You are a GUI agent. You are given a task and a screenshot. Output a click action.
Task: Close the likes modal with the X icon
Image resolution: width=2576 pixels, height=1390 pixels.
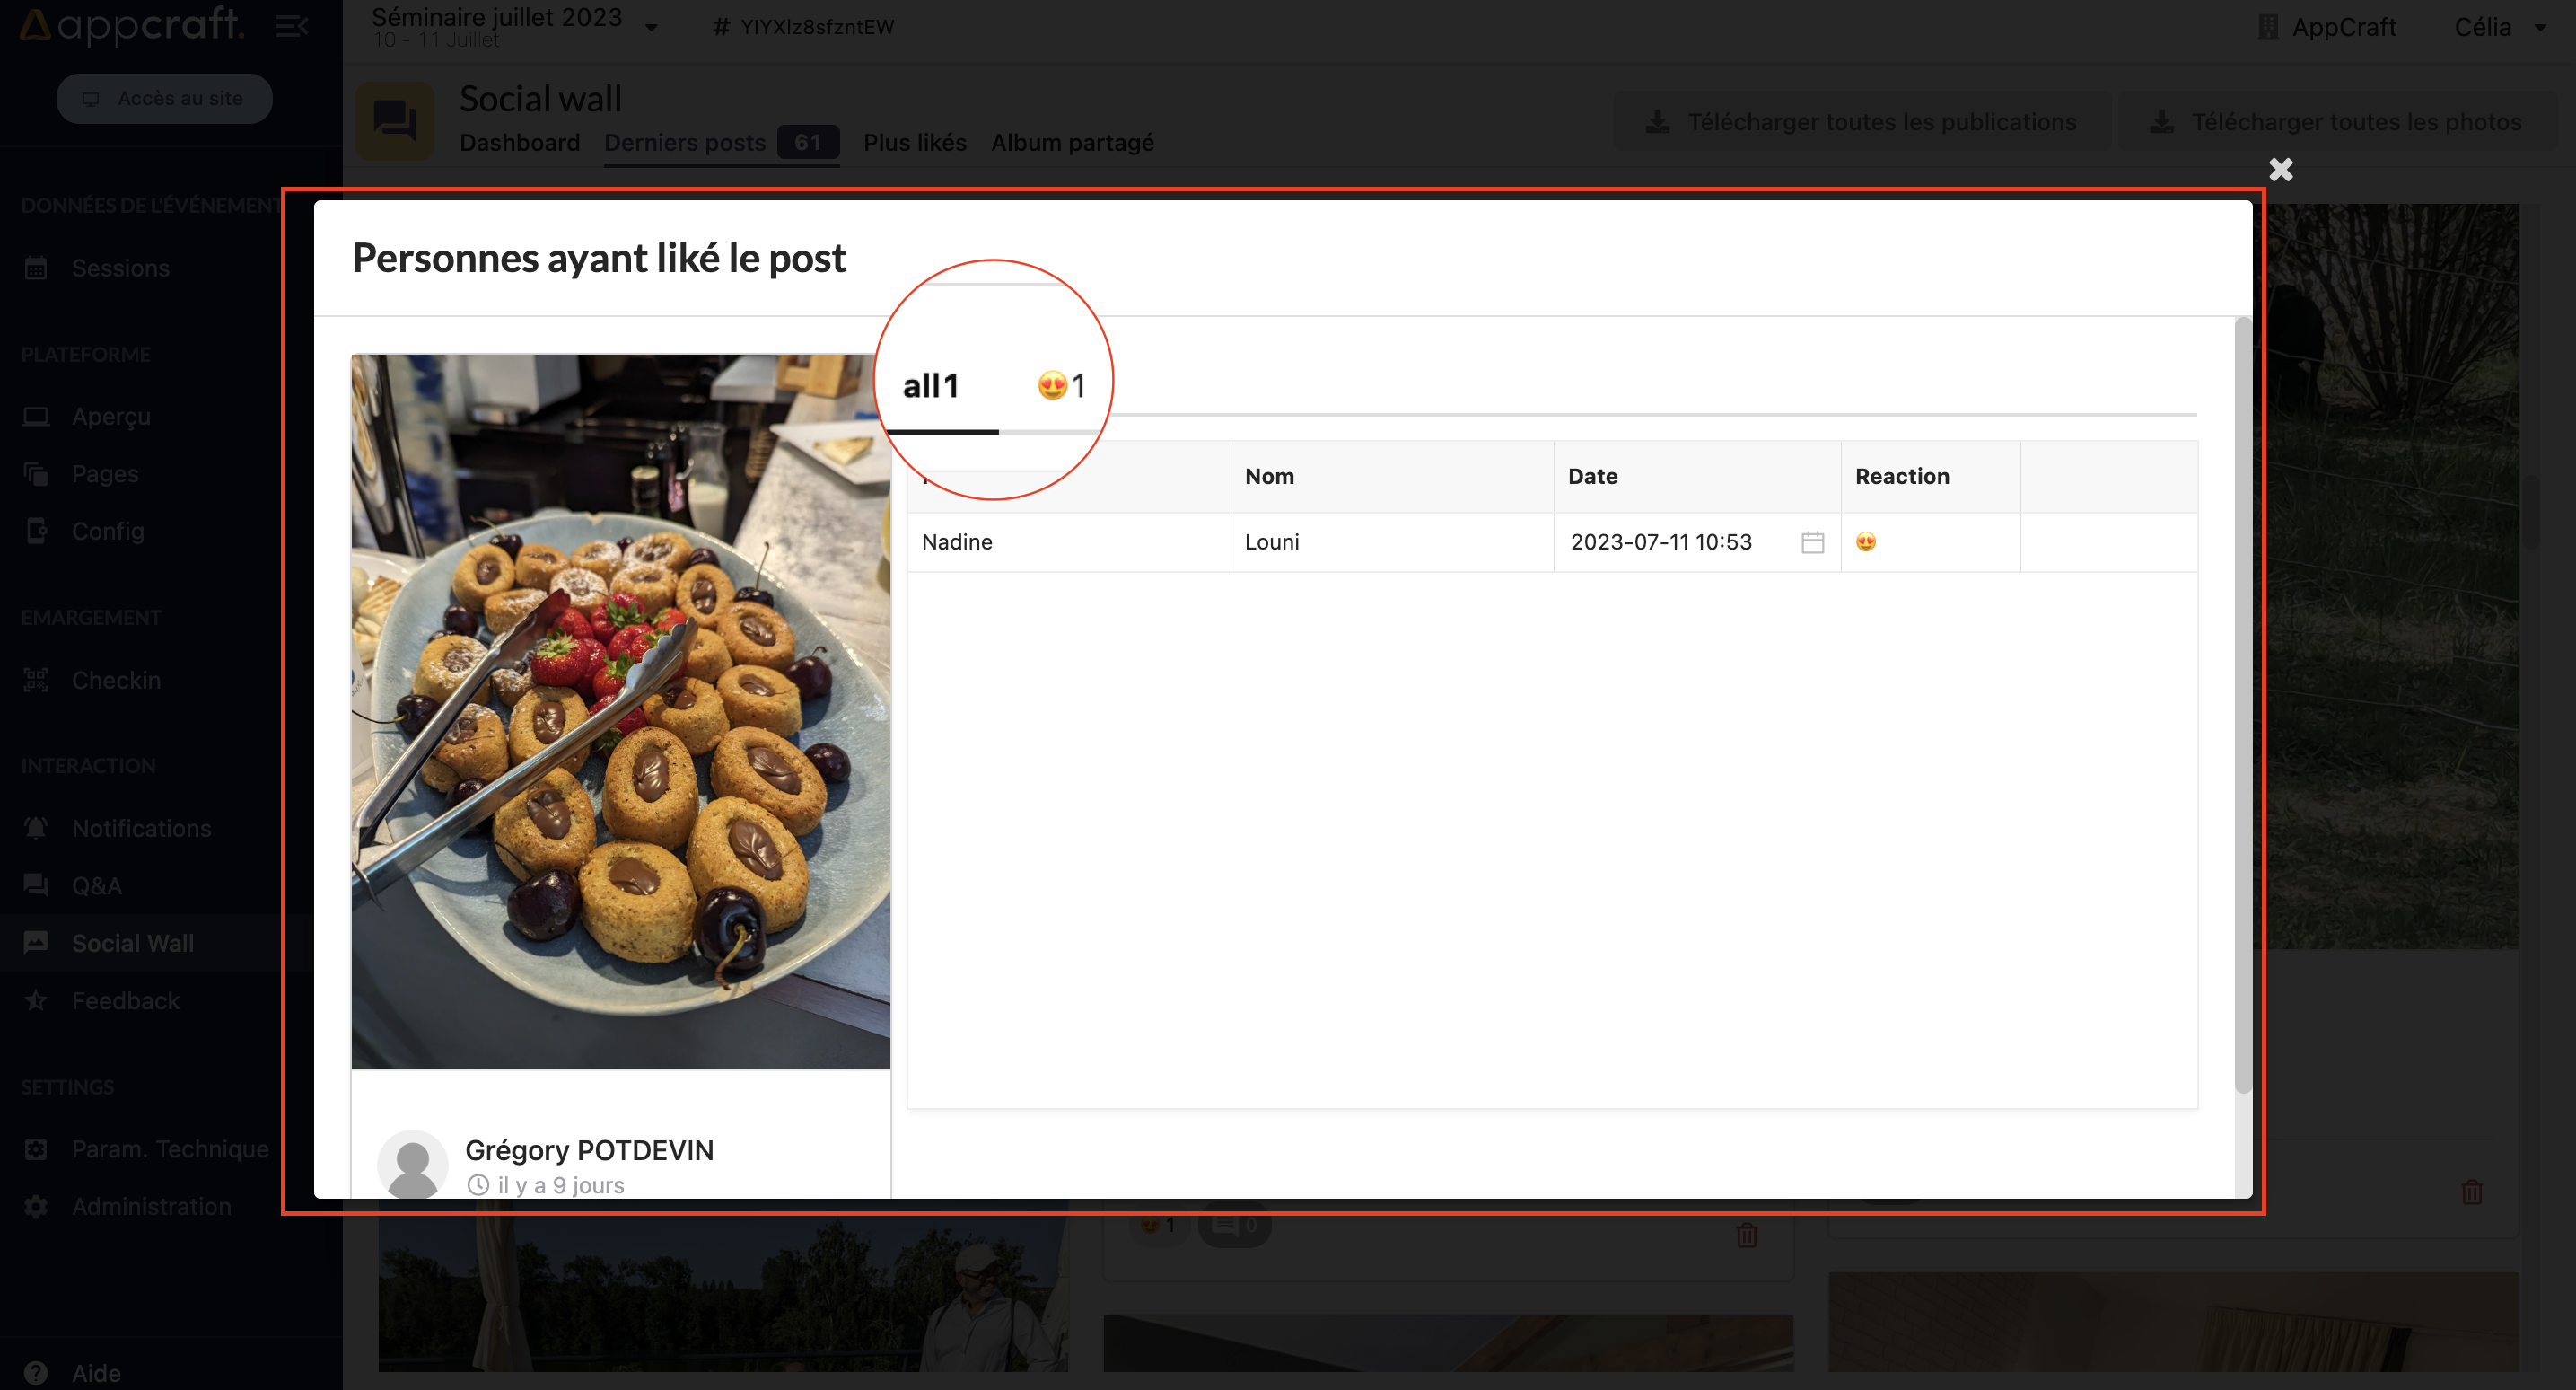click(x=2280, y=169)
